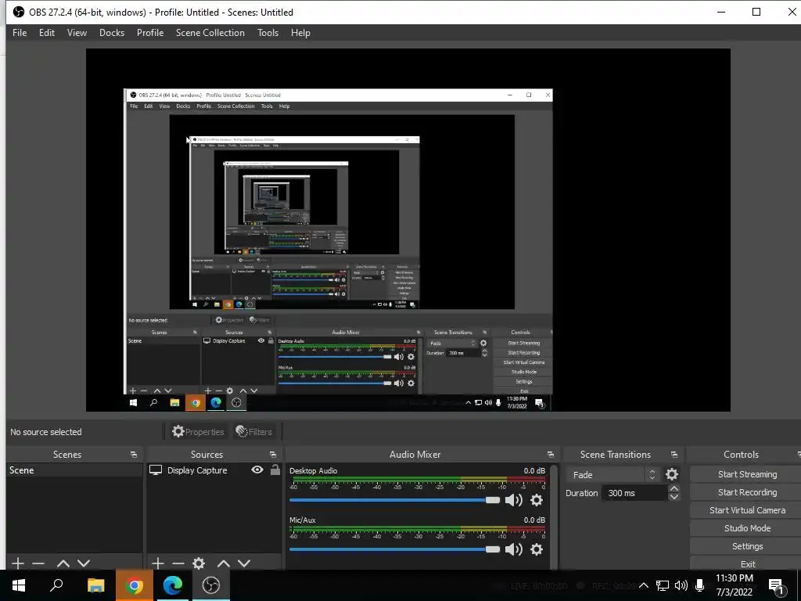Show hidden system tray icons
The image size is (801, 601).
tap(644, 585)
